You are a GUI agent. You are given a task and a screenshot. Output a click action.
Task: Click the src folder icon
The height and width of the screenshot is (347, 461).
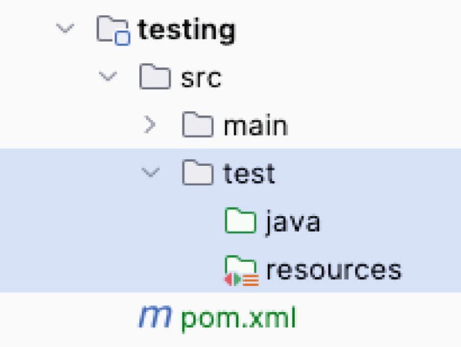(155, 77)
